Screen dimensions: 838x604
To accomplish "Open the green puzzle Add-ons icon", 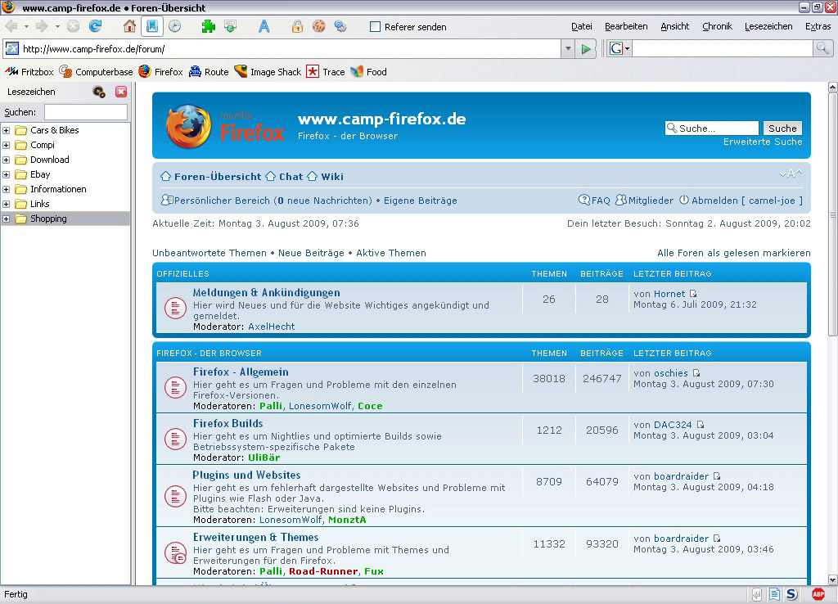I will 208,26.
